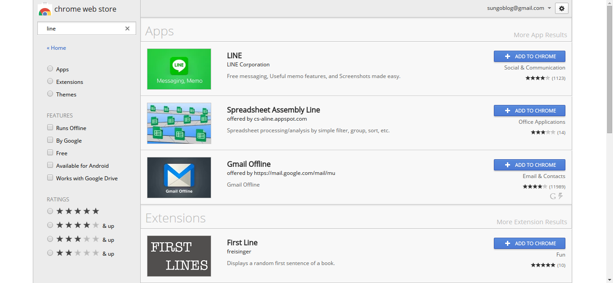Click the page vertical scrollbar thumb
Screen dimensions: 613x283
(x=609, y=70)
